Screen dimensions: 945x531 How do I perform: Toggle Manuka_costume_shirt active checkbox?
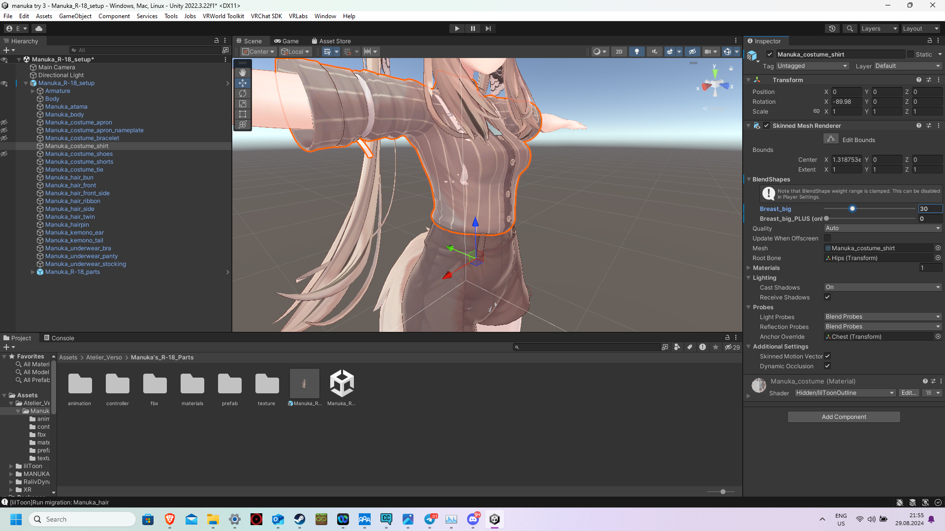click(769, 55)
